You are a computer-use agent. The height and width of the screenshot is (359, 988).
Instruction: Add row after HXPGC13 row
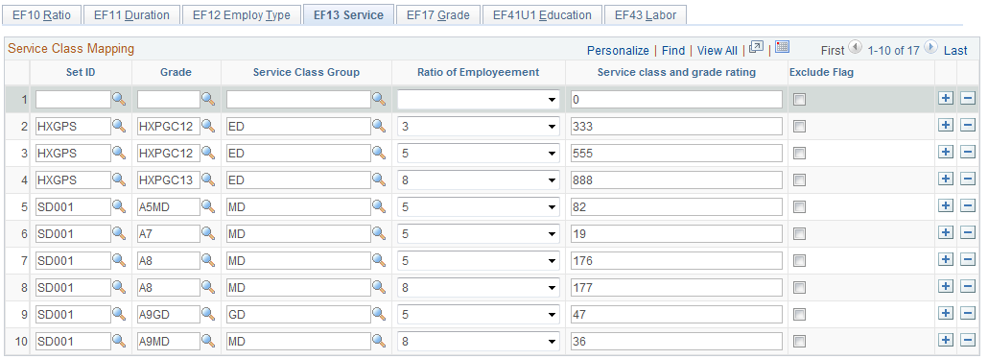[x=945, y=179]
